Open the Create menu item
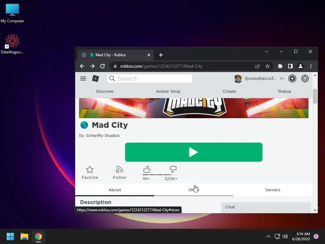325x244 pixels. pos(229,91)
